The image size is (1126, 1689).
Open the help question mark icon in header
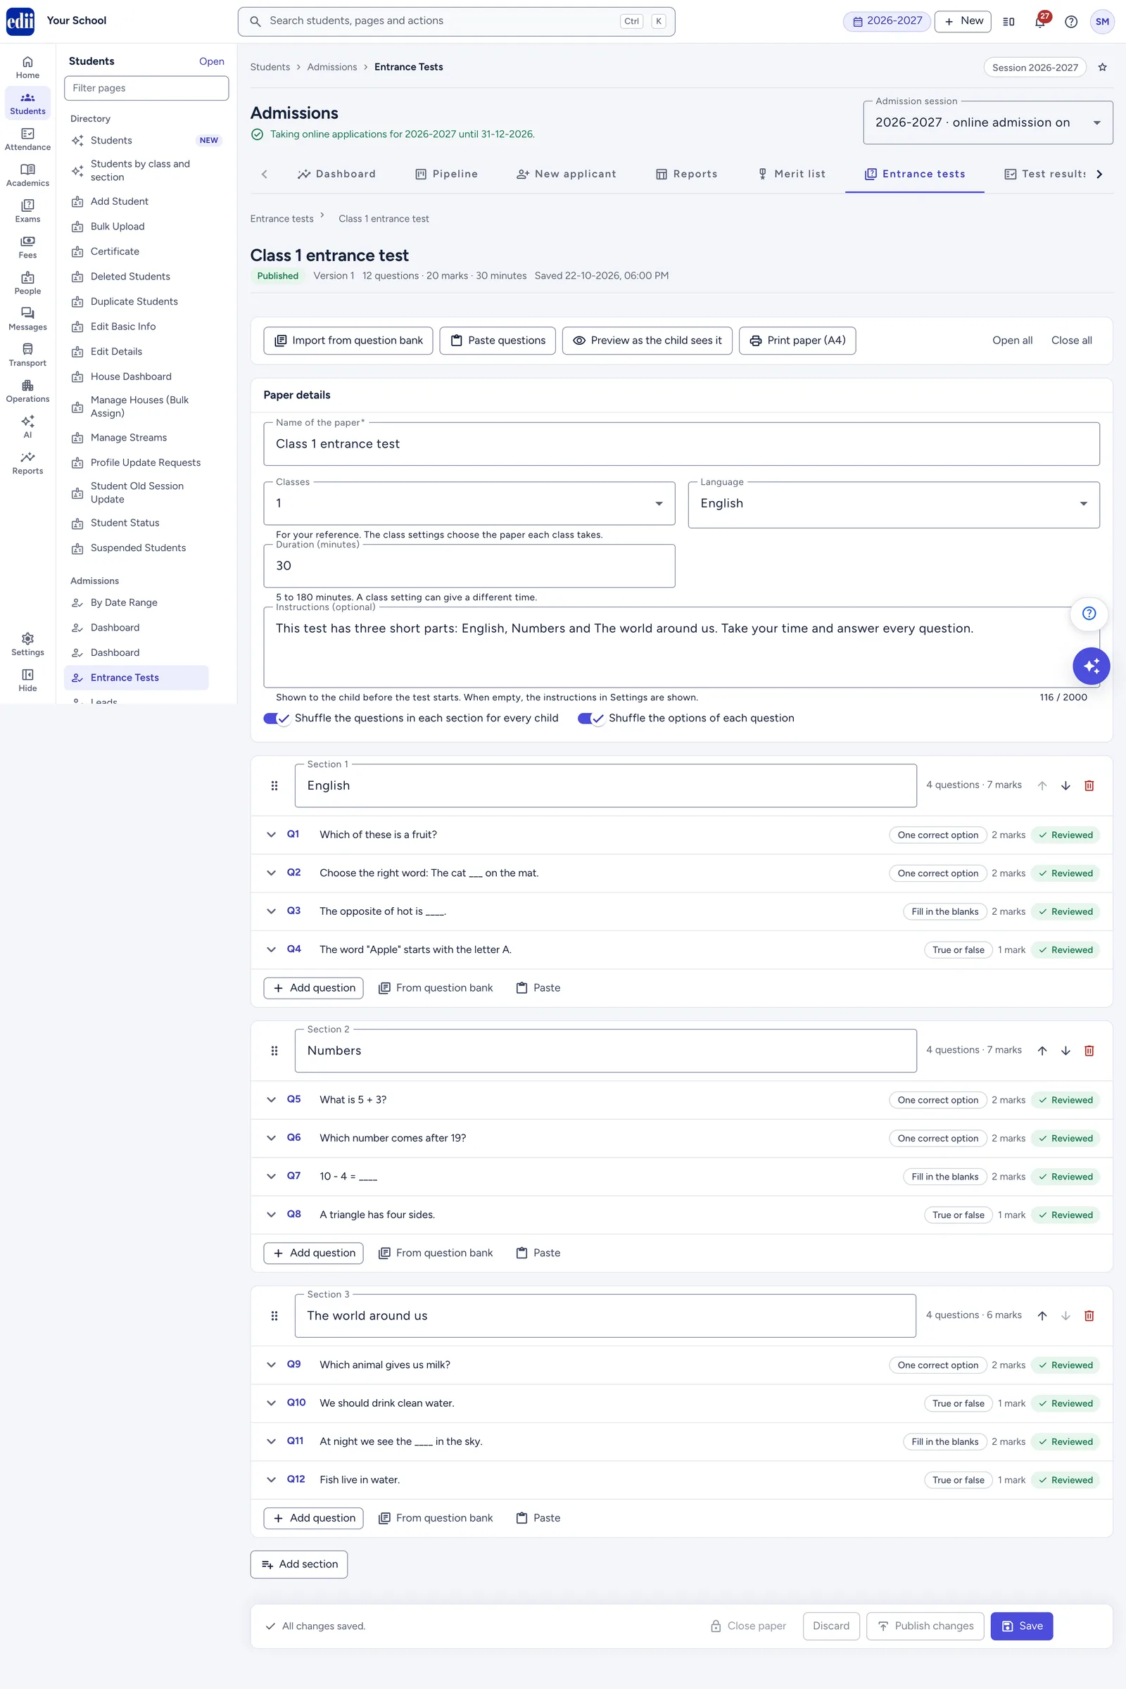pos(1070,22)
